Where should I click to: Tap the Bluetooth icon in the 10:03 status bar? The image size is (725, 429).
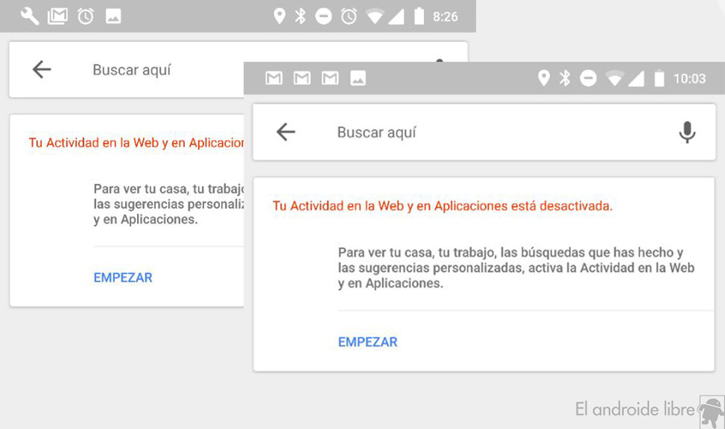tap(565, 79)
